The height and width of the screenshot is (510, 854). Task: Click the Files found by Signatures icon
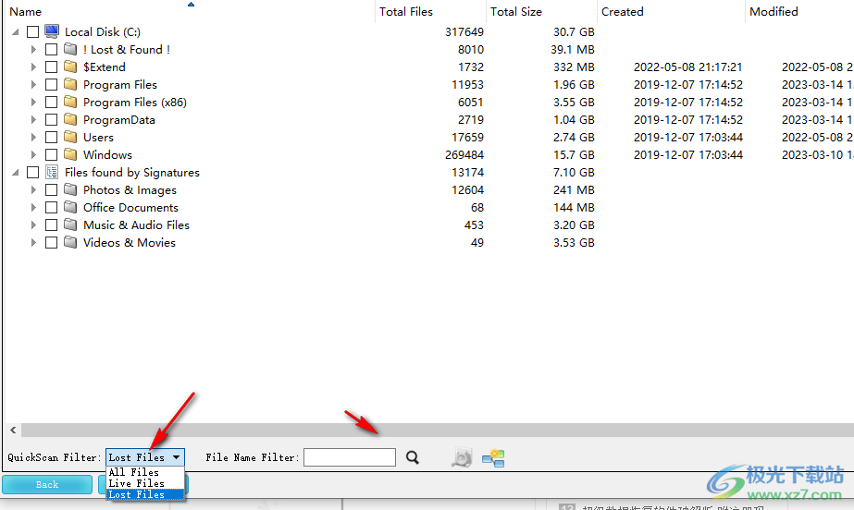pos(52,173)
